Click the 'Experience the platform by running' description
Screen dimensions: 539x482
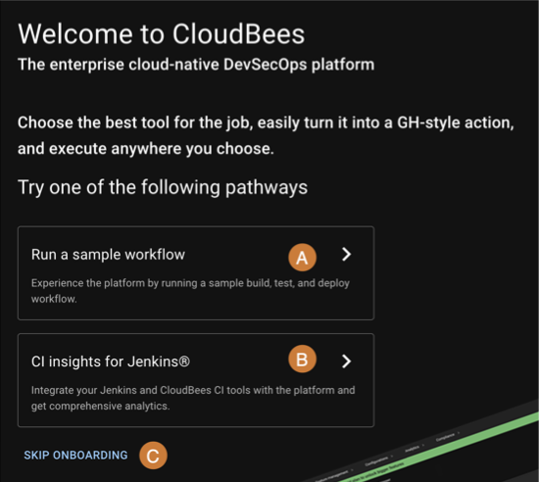190,291
